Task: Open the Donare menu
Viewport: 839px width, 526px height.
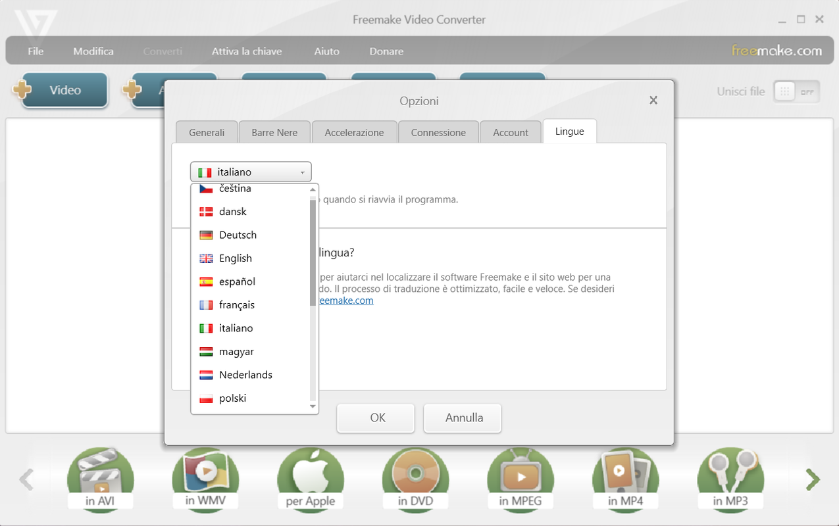Action: click(386, 51)
